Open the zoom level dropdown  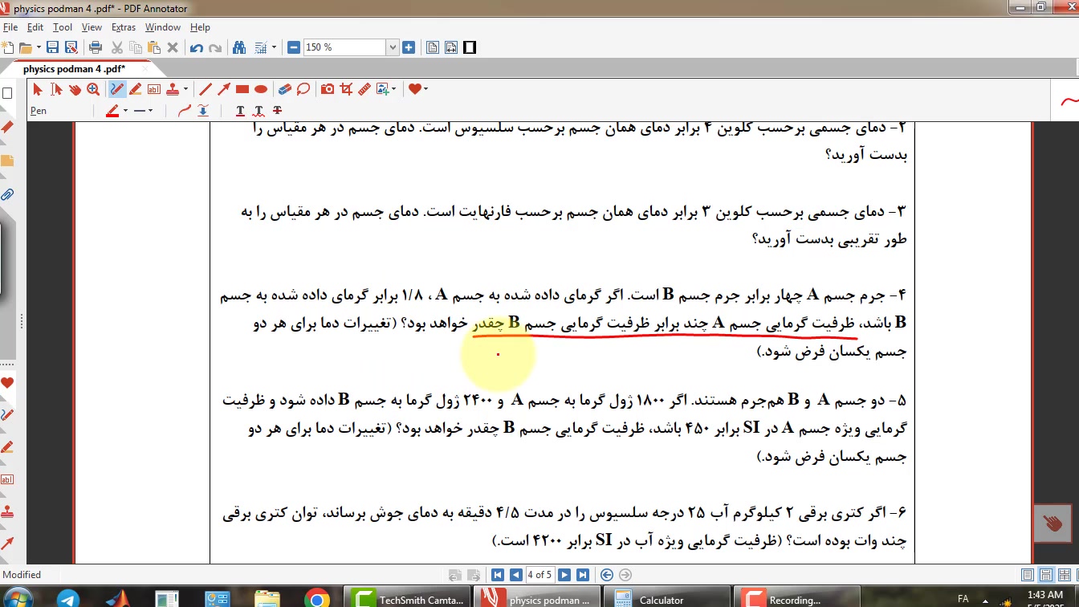pyautogui.click(x=393, y=47)
